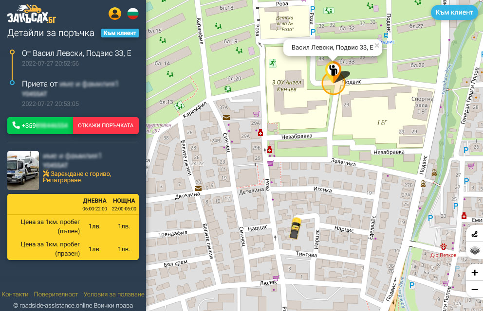Open the 'Условия за ползване' link

pyautogui.click(x=113, y=294)
